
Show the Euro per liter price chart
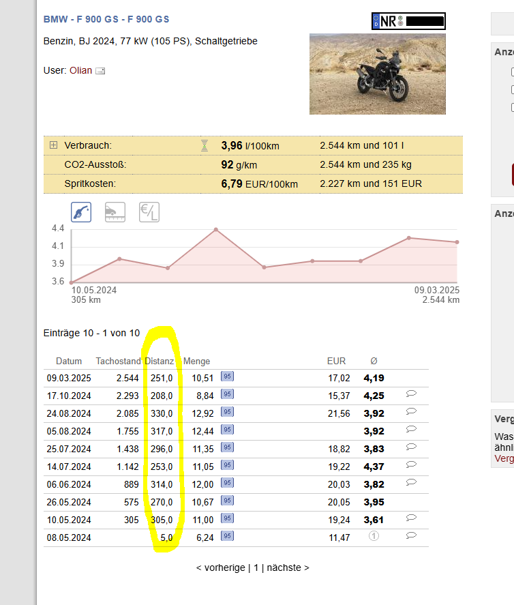pyautogui.click(x=149, y=212)
